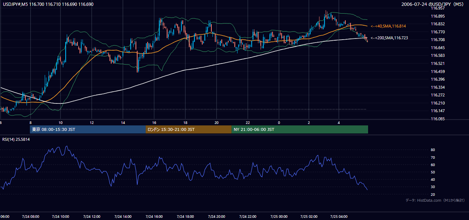469x220 pixels.
Task: Click the 7/24 18:00 date axis label
Action: (x=186, y=216)
